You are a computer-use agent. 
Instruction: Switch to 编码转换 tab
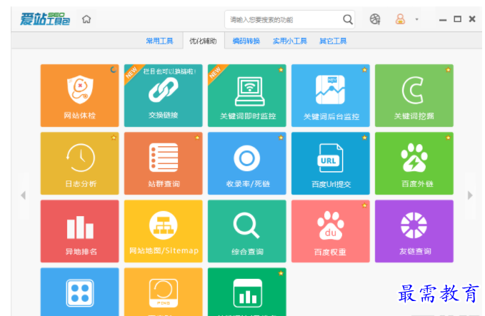(x=246, y=41)
